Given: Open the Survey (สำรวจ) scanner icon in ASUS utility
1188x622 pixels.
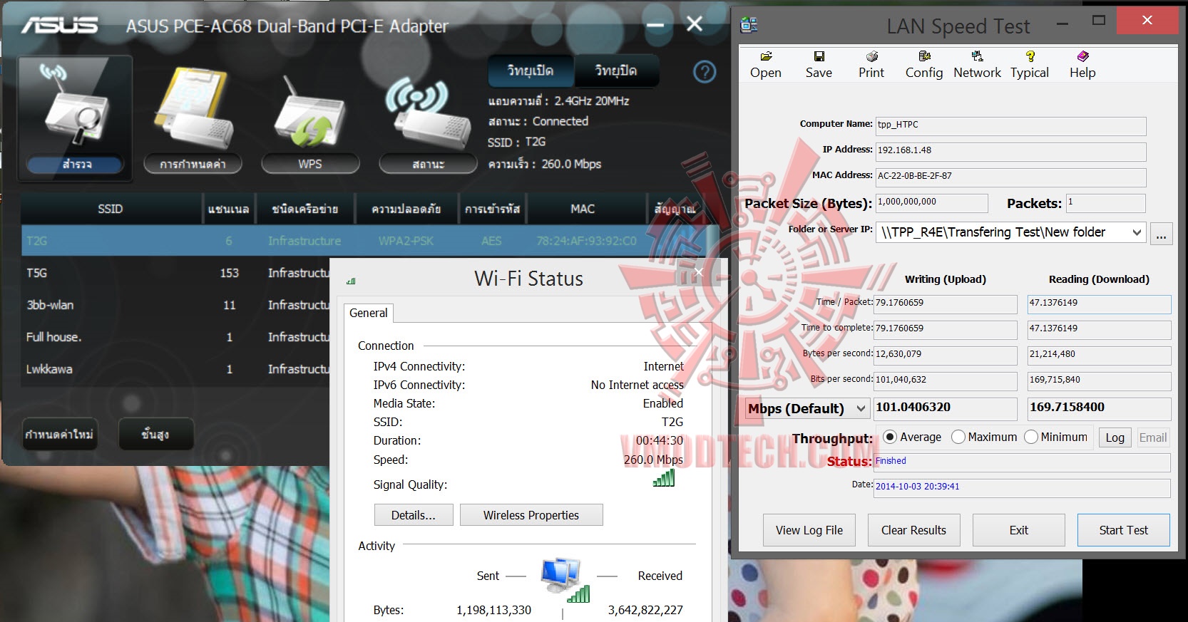Looking at the screenshot, I should (x=76, y=118).
